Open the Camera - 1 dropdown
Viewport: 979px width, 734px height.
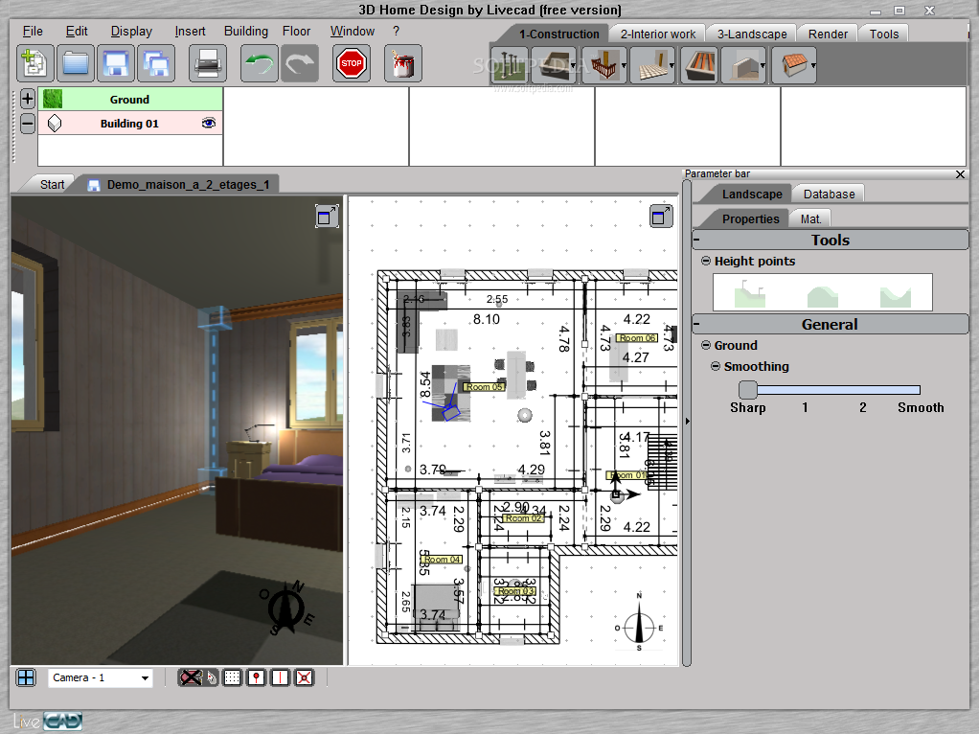click(x=100, y=677)
